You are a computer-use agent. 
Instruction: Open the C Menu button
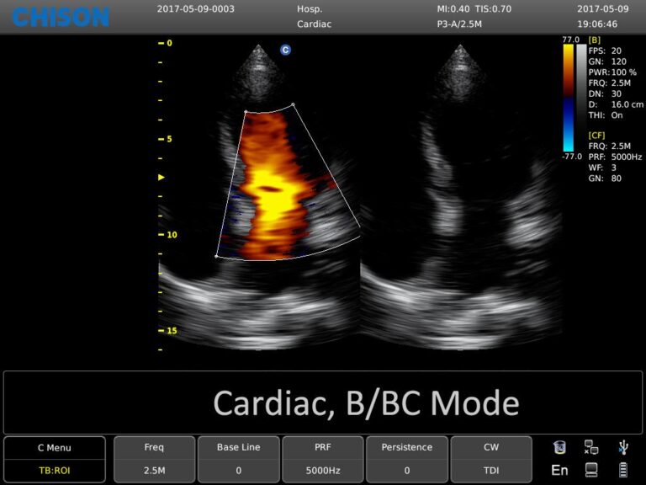click(55, 447)
